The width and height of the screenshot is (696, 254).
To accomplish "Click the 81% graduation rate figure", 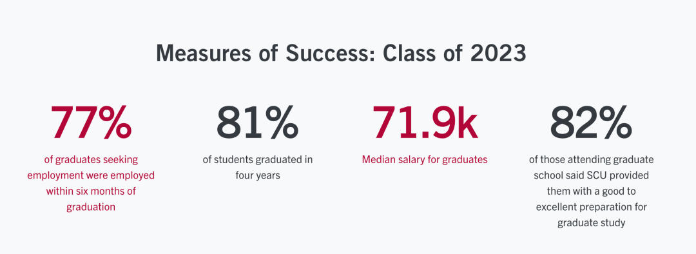I will [257, 122].
